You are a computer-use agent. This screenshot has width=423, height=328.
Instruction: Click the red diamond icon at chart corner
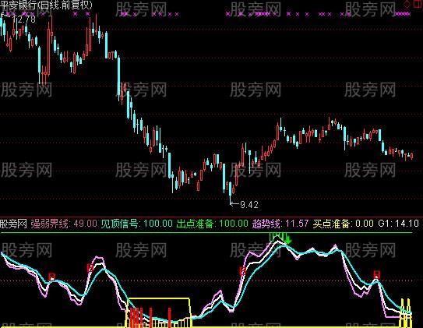click(407, 4)
